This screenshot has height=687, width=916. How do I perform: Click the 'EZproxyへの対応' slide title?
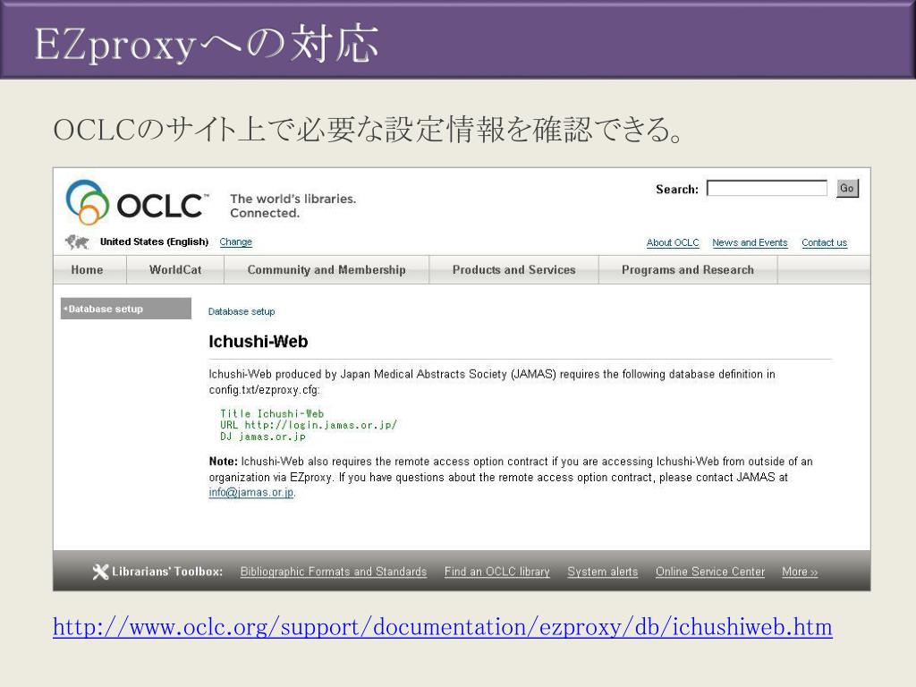(x=207, y=44)
